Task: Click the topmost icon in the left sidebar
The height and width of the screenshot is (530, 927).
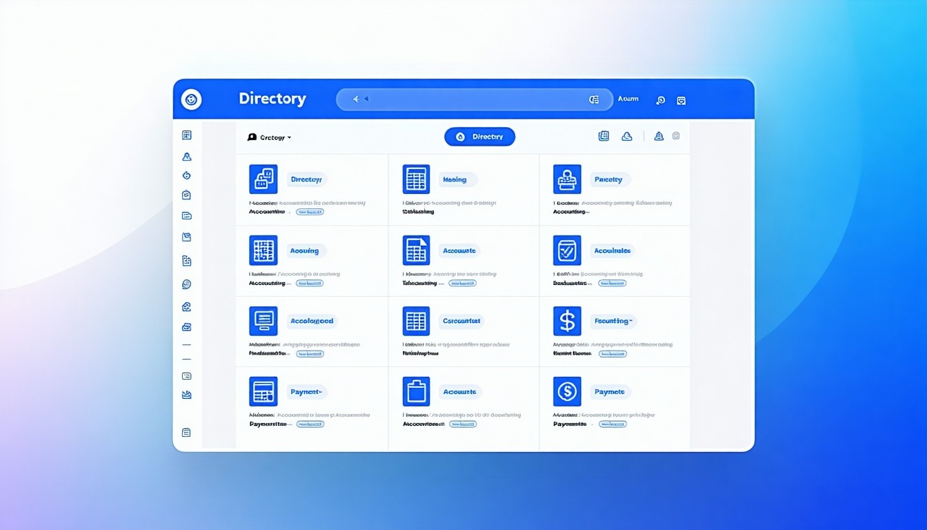Action: click(x=186, y=135)
